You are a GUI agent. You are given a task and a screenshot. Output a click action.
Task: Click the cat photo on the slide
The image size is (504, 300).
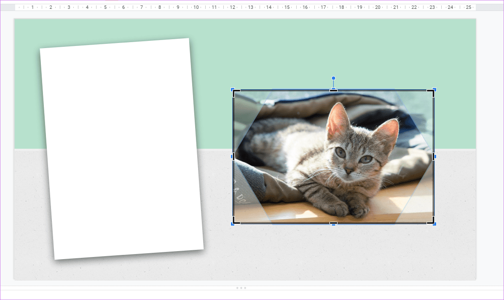coord(333,157)
